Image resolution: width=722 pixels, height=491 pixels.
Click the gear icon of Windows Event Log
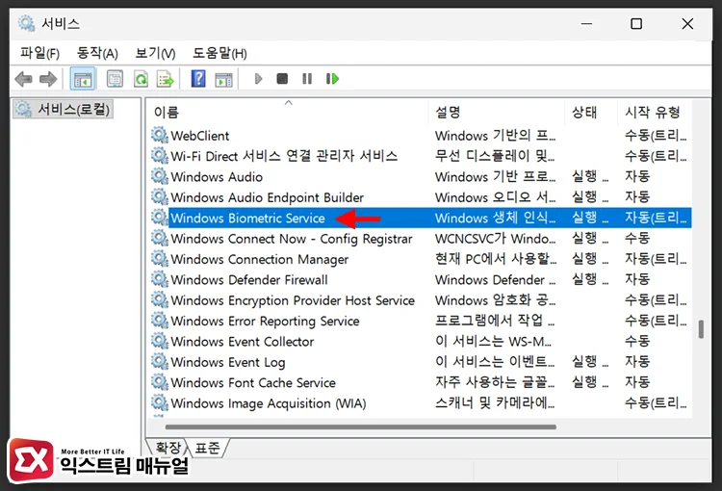(x=159, y=362)
